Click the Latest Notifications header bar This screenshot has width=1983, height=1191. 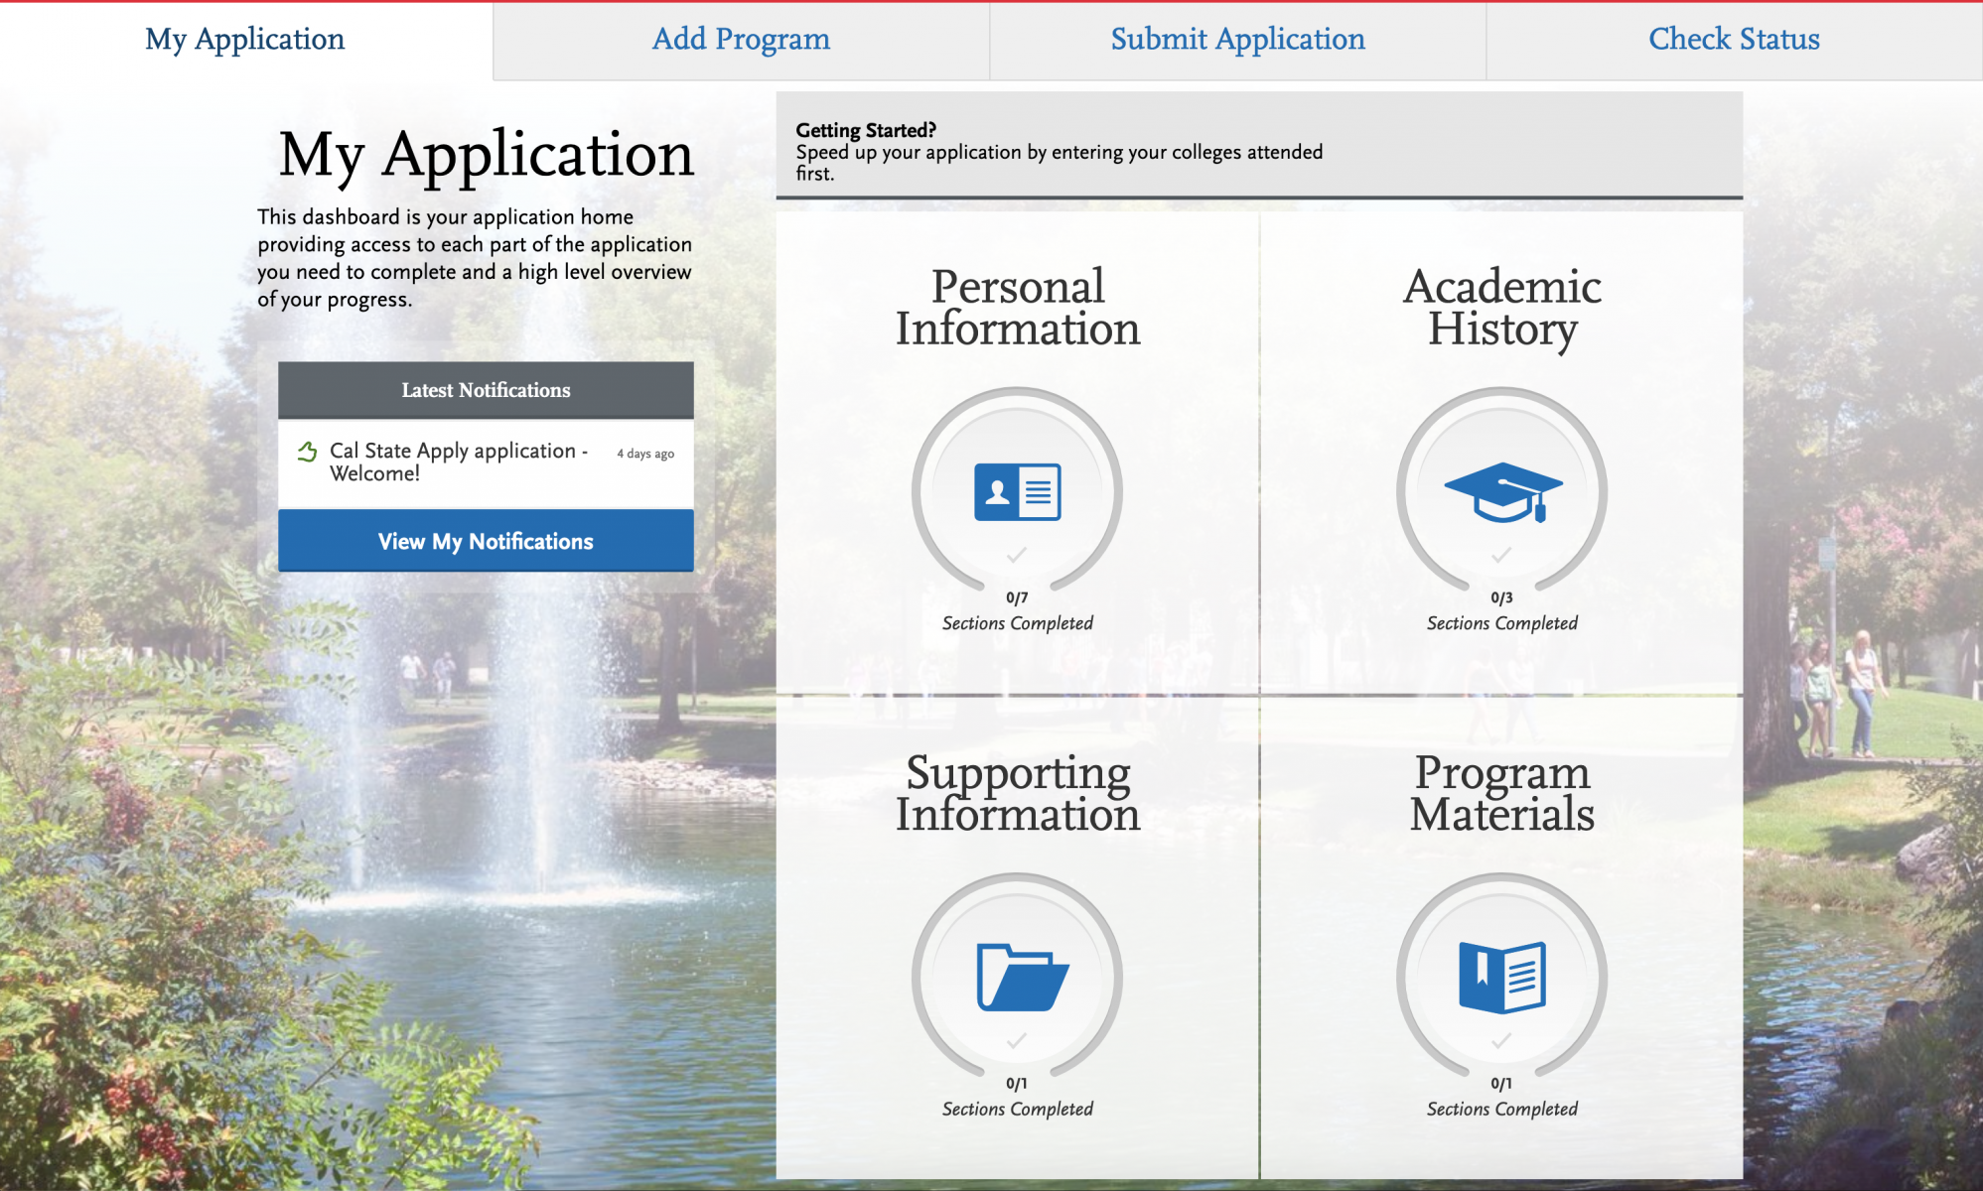tap(486, 390)
